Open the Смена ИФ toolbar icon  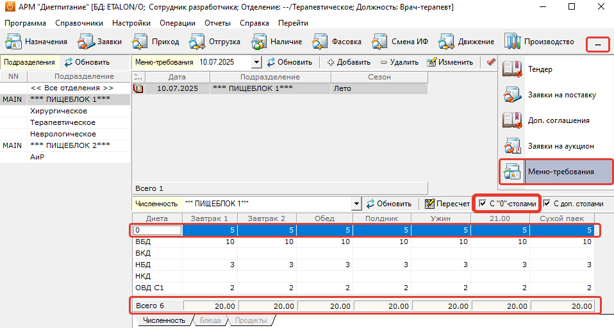[379, 42]
